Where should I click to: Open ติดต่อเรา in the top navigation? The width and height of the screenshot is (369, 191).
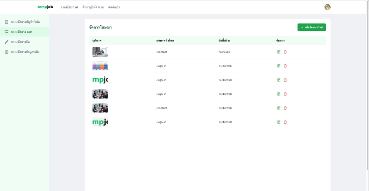(x=114, y=7)
